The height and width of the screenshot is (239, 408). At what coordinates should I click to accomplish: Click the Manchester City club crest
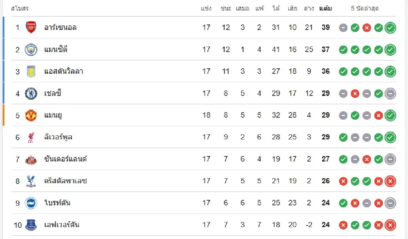point(31,50)
